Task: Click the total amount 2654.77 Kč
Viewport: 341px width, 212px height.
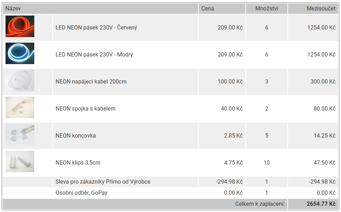Action: tap(321, 204)
